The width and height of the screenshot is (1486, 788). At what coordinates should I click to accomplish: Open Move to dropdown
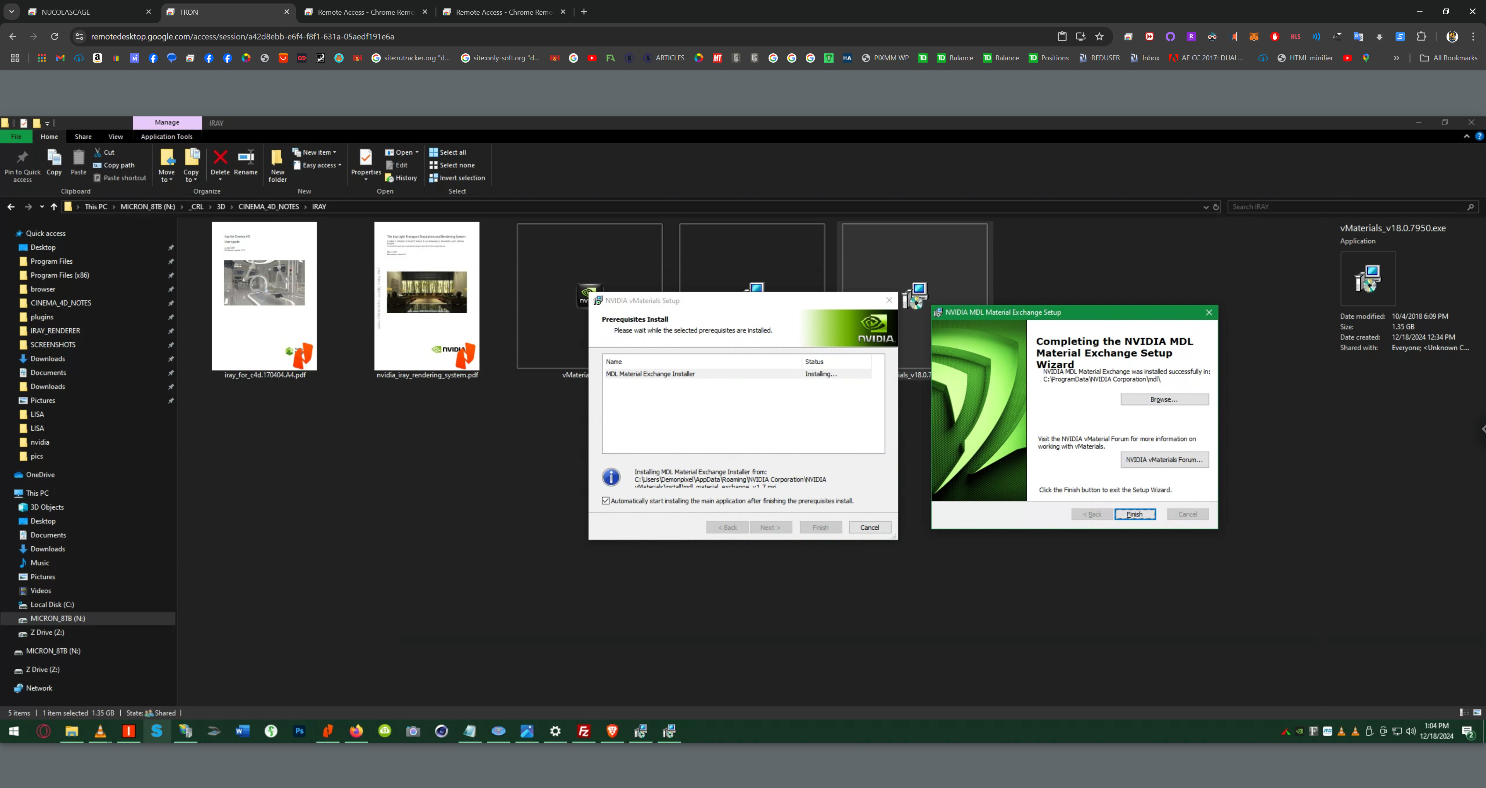[x=166, y=165]
